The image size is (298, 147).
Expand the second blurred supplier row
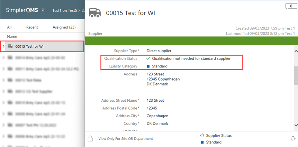(x=3, y=69)
